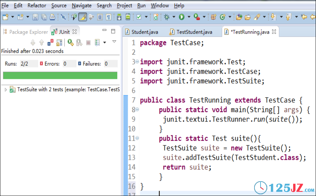Close the JUnit view tab
This screenshot has height=196, width=316.
click(75, 32)
